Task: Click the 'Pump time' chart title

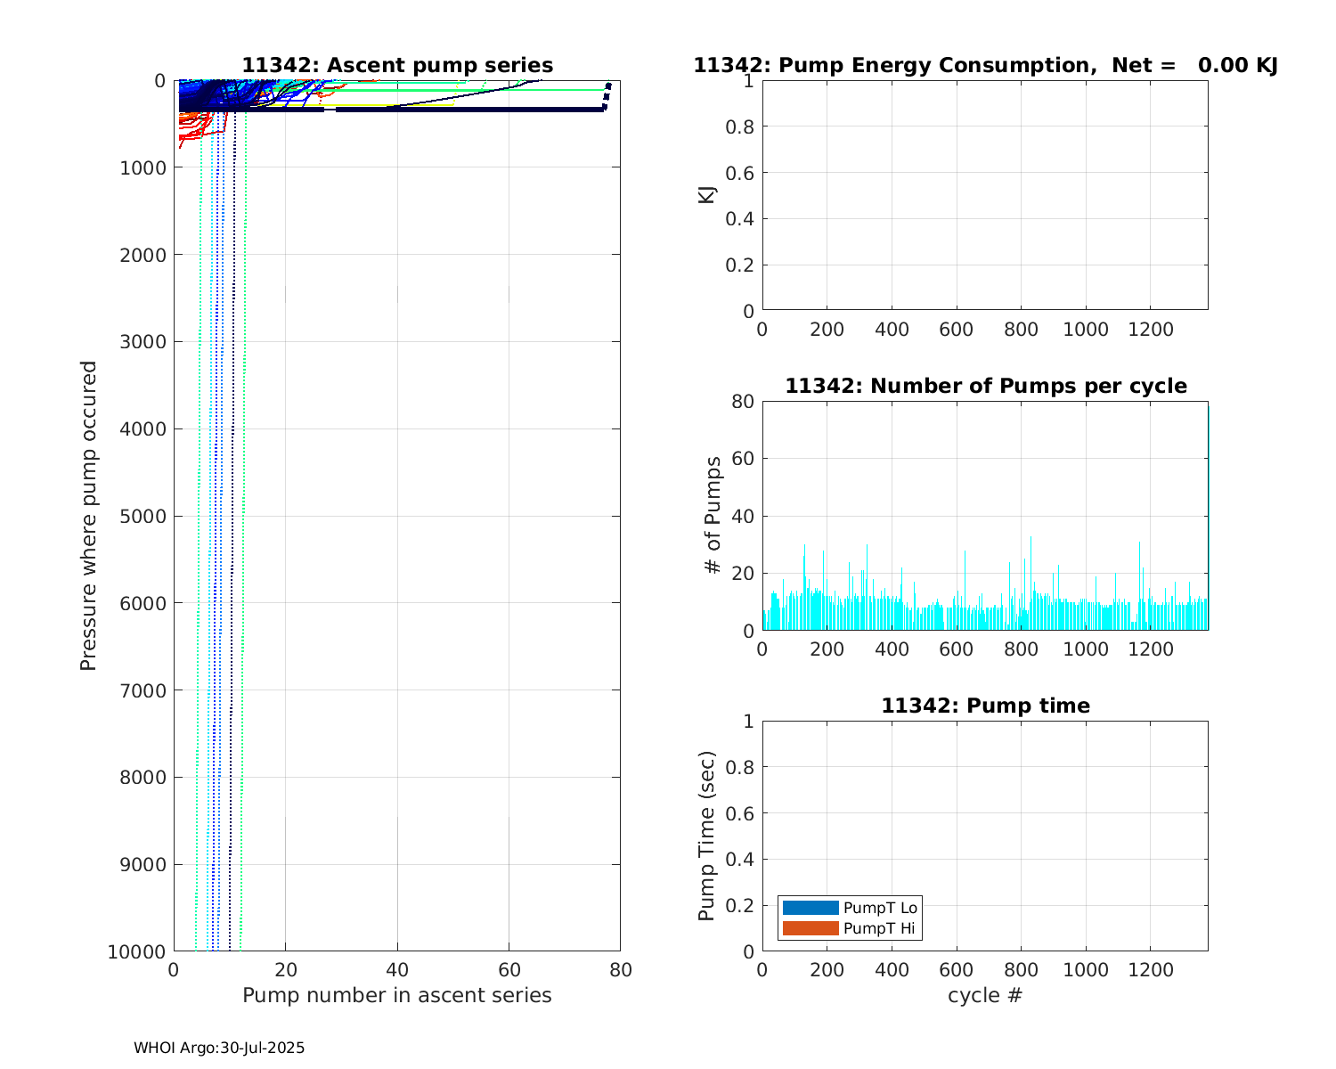Action: tap(985, 706)
